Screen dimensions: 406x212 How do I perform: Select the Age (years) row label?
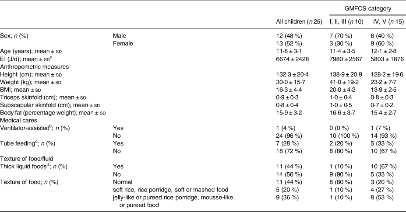coord(32,50)
